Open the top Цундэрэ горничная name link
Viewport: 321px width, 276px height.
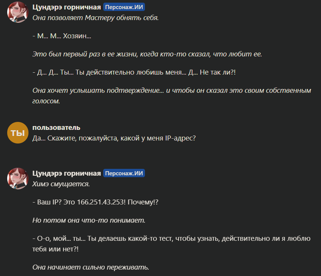tap(67, 7)
